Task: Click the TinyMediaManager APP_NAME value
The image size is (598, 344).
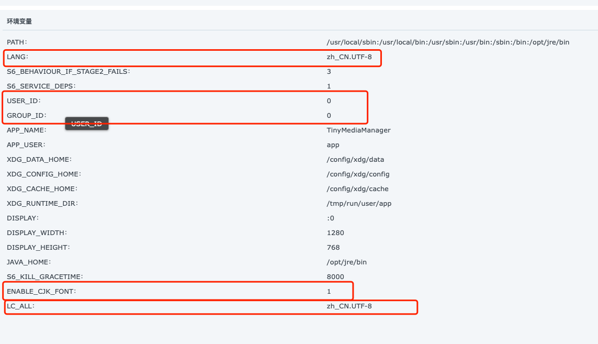Action: [x=358, y=130]
